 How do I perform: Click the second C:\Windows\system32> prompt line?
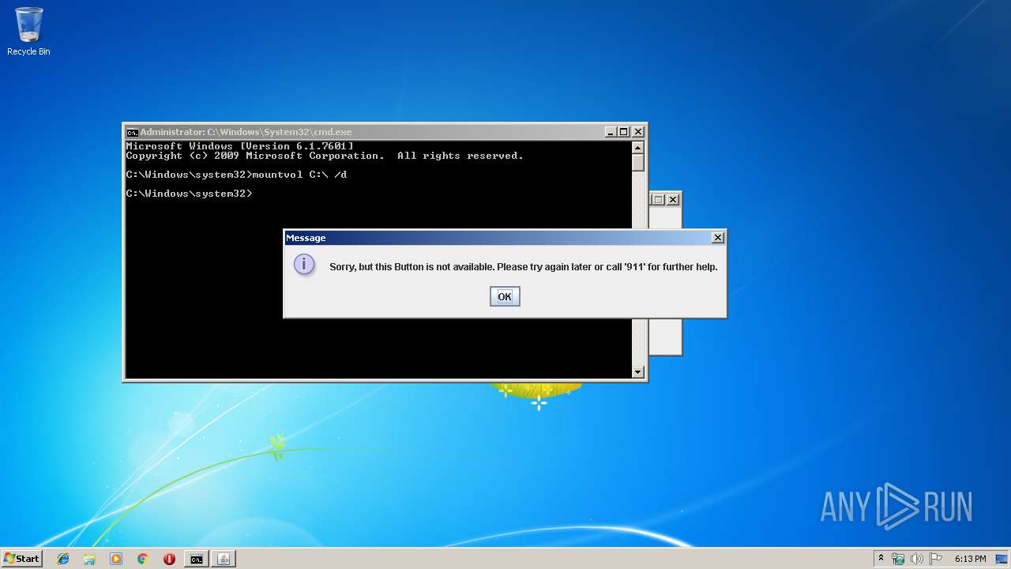point(189,194)
